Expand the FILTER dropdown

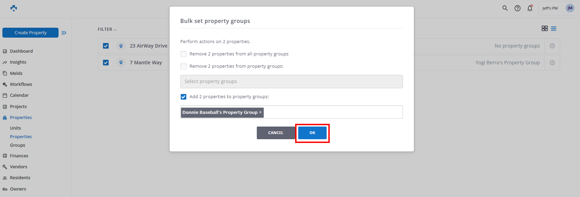coord(107,29)
